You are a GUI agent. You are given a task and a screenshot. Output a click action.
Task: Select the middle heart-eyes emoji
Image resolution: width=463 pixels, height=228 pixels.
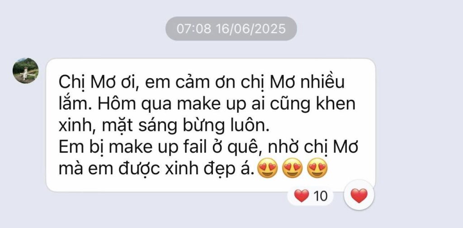point(293,168)
